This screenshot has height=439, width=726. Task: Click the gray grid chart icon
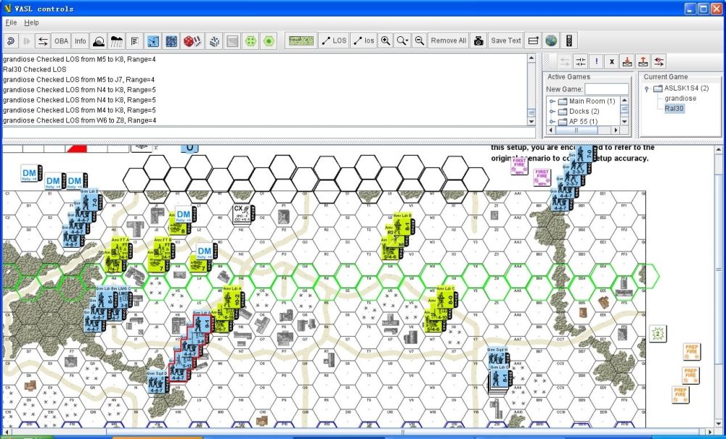point(232,41)
